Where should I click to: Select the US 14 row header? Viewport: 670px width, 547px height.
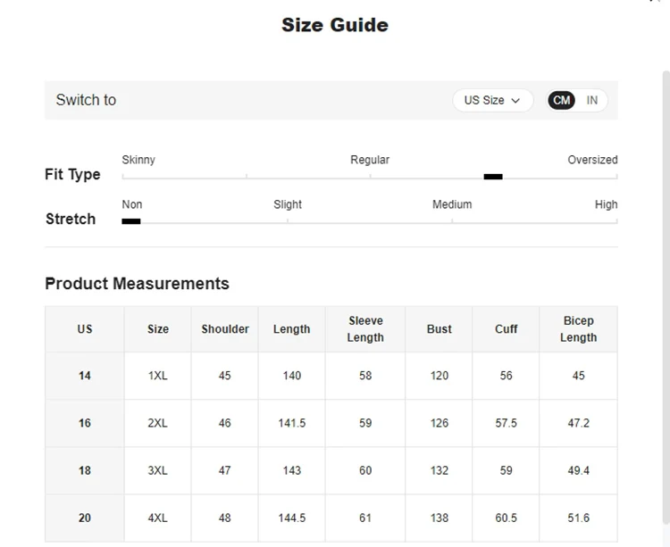point(85,376)
